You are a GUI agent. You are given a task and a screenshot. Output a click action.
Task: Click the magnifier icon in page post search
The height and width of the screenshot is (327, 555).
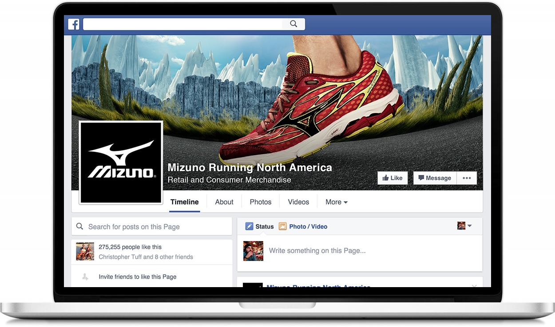(x=80, y=226)
